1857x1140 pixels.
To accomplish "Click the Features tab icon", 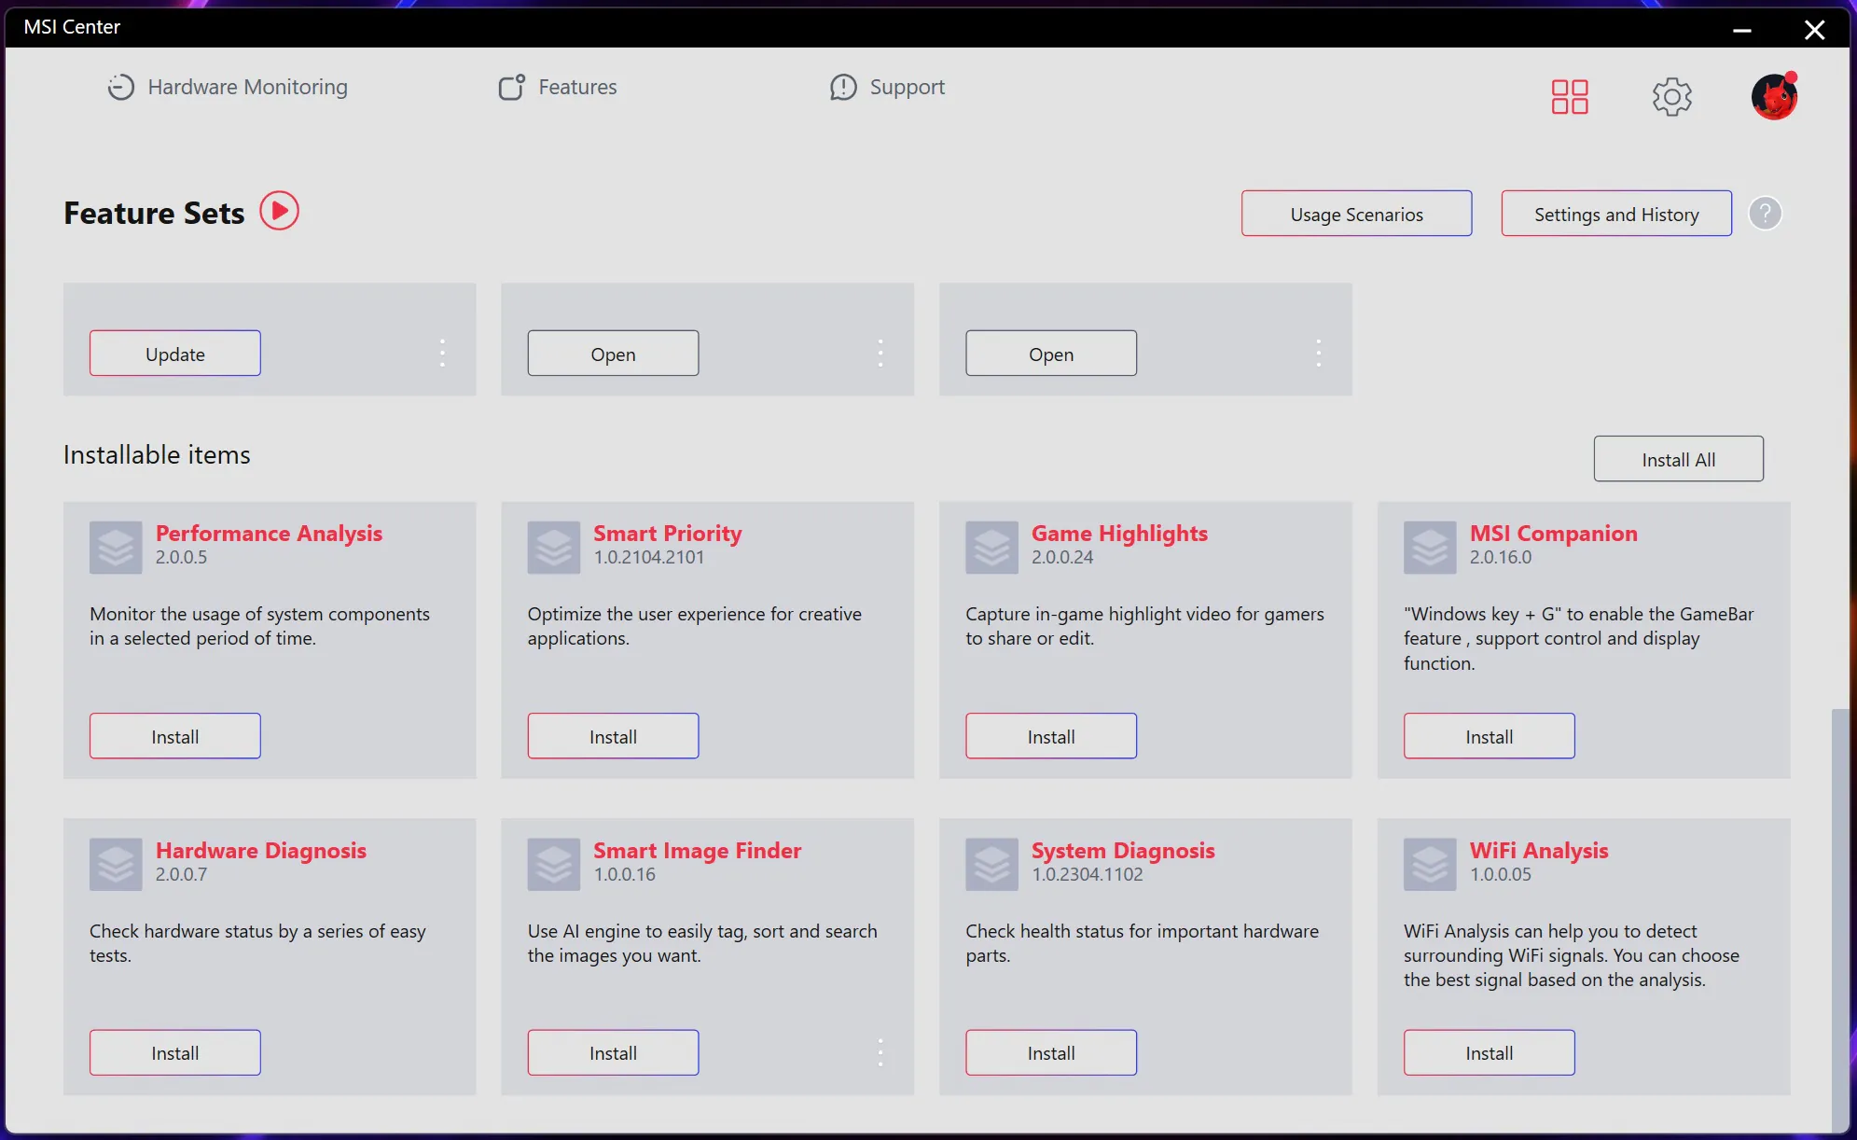I will tap(511, 87).
